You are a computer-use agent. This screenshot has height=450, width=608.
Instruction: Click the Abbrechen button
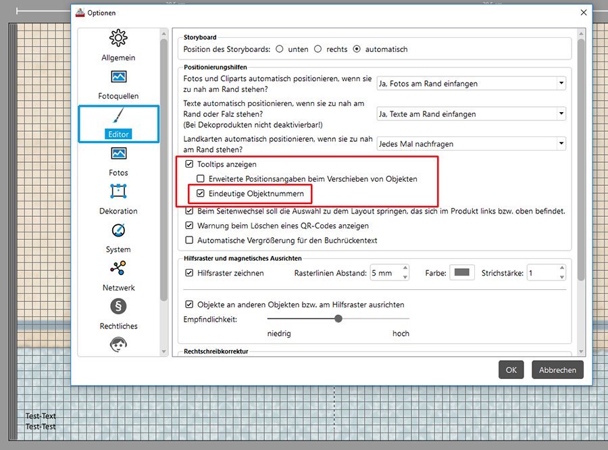click(x=557, y=370)
